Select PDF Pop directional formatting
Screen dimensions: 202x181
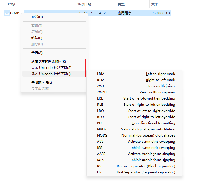tap(136, 123)
